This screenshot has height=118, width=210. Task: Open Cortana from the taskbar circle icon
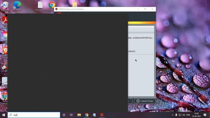click(64, 115)
